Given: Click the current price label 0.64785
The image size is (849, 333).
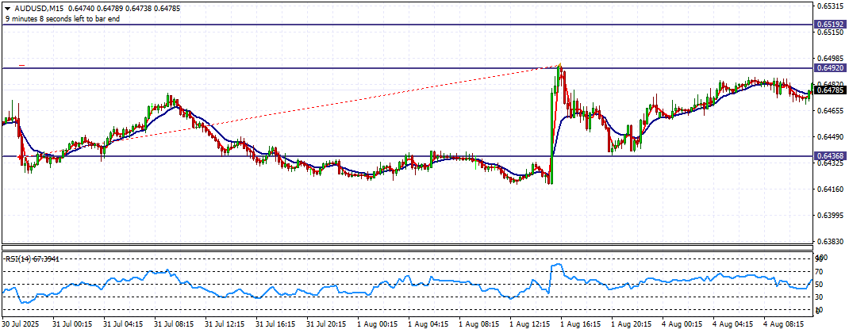Looking at the screenshot, I should (829, 90).
